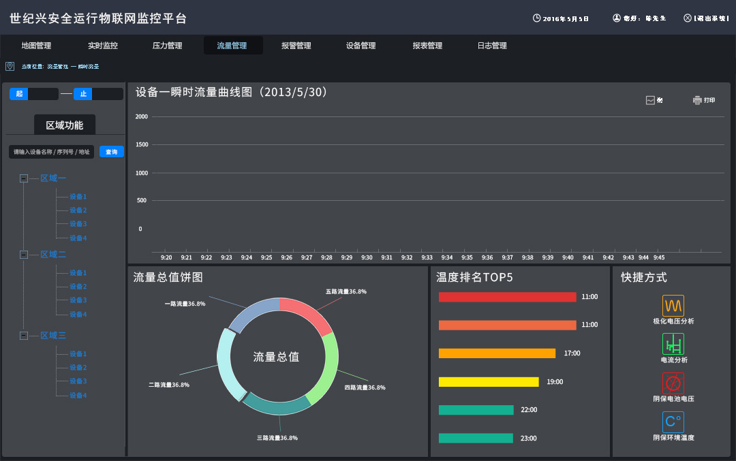The height and width of the screenshot is (461, 736).
Task: Open the 日志管理 tab
Action: pos(493,45)
